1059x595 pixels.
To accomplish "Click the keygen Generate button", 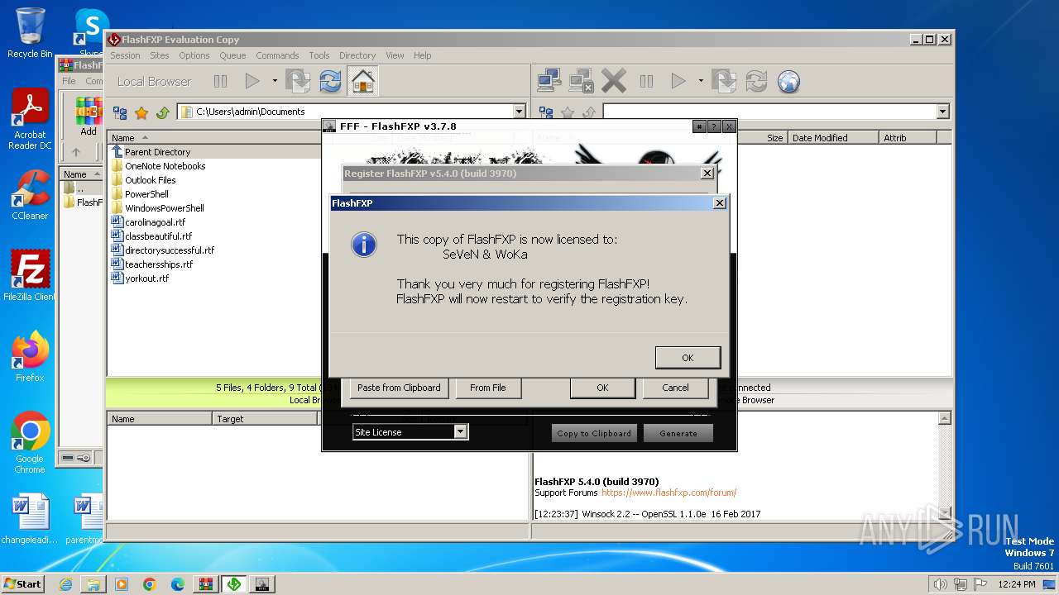I will click(678, 433).
